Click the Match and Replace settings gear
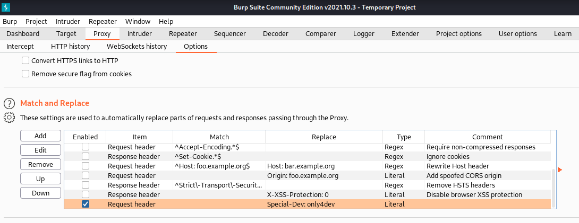This screenshot has height=223, width=579. coord(8,118)
